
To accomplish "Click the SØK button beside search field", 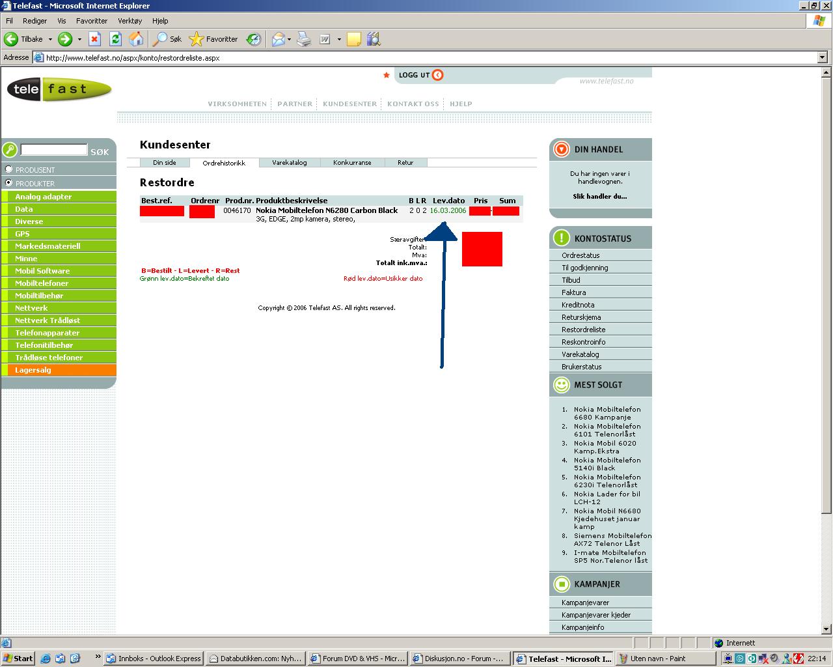I will pos(100,152).
